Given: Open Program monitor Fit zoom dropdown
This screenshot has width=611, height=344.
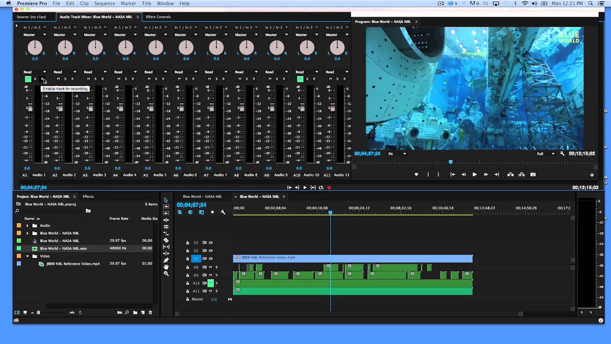Looking at the screenshot, I should [x=397, y=154].
